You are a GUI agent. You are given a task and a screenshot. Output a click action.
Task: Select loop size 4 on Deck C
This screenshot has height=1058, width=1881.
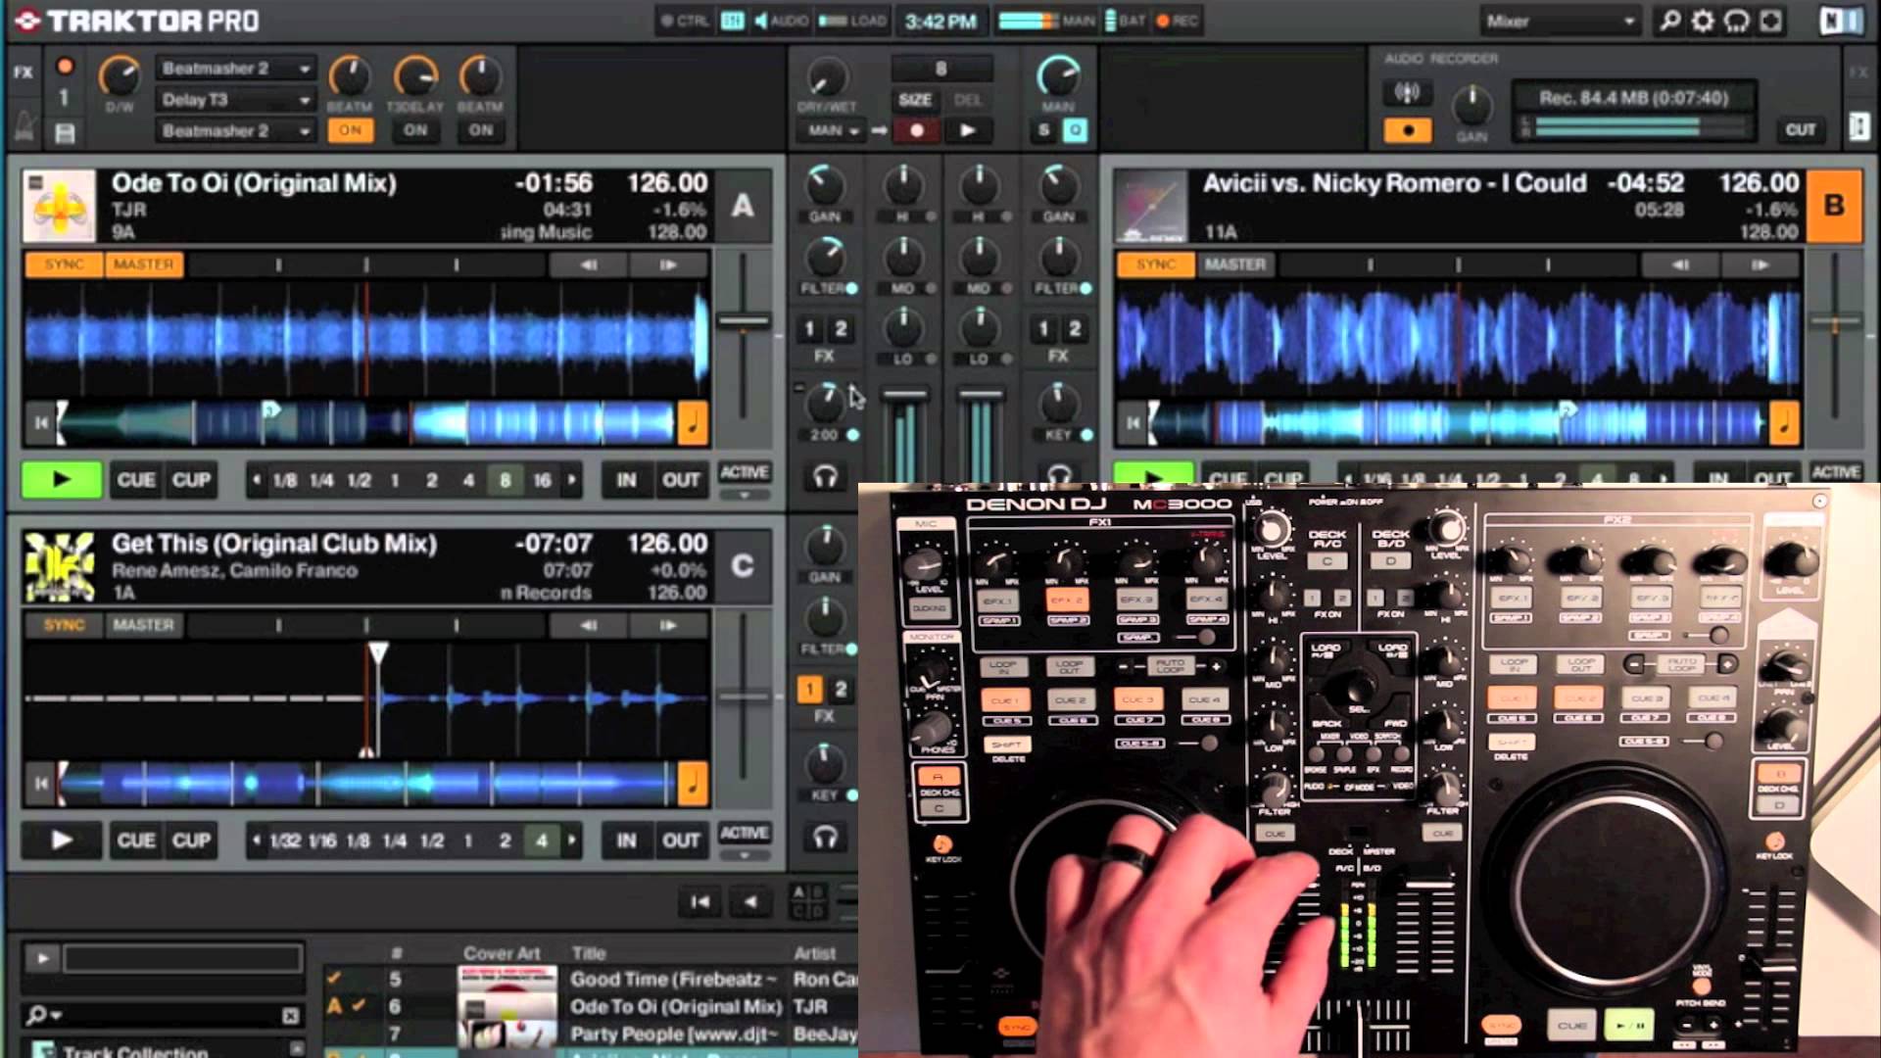[x=542, y=841]
